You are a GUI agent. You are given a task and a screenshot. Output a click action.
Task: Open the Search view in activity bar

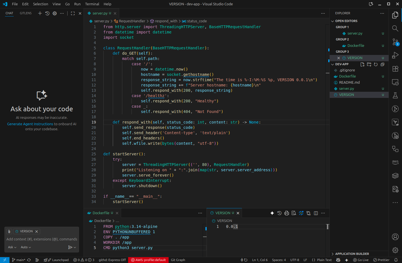(395, 28)
